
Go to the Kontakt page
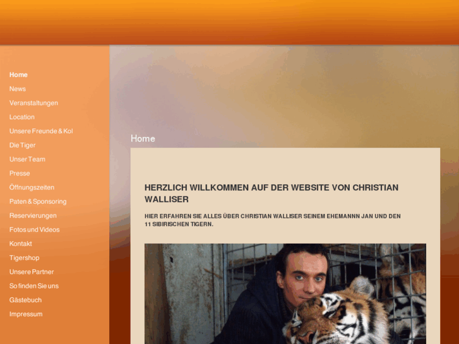tap(20, 244)
